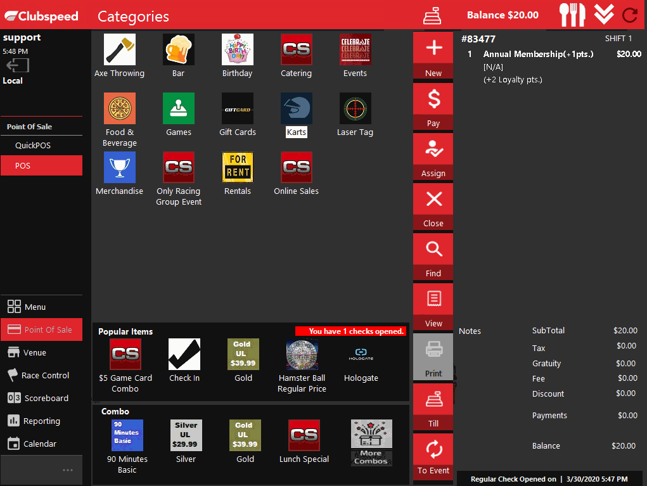Add $5 Game Card Combo popular item
647x486 pixels.
[x=125, y=366]
